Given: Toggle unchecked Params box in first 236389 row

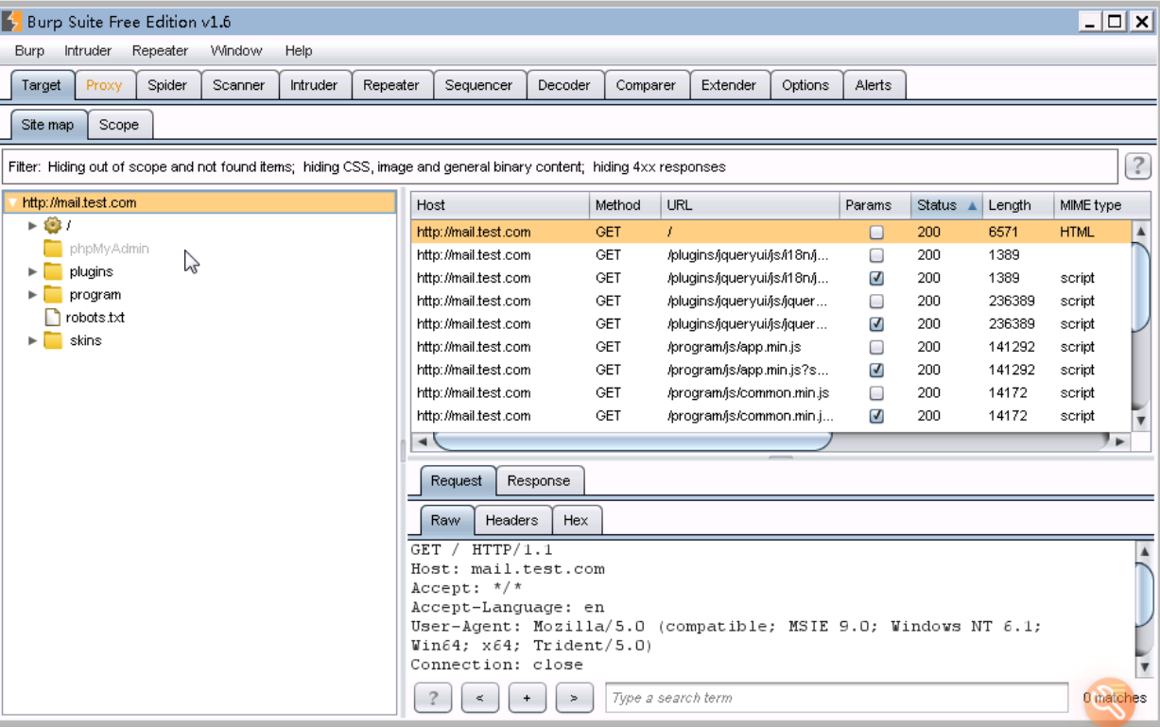Looking at the screenshot, I should click(877, 301).
